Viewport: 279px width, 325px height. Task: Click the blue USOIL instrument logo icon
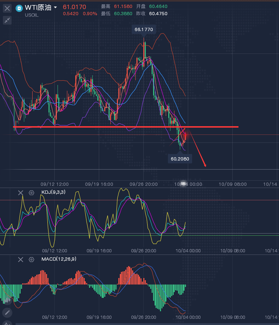pyautogui.click(x=19, y=8)
